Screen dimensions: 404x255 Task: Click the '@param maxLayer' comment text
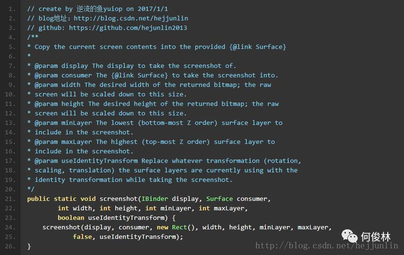(x=63, y=142)
